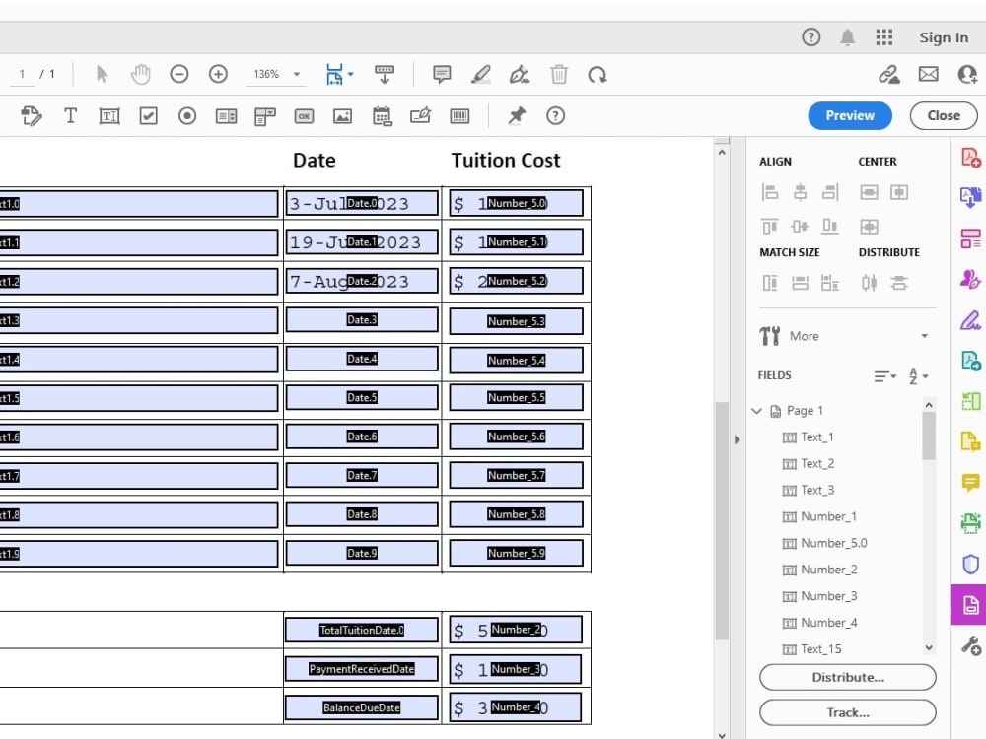
Task: Switch to Preview mode
Action: pos(849,115)
